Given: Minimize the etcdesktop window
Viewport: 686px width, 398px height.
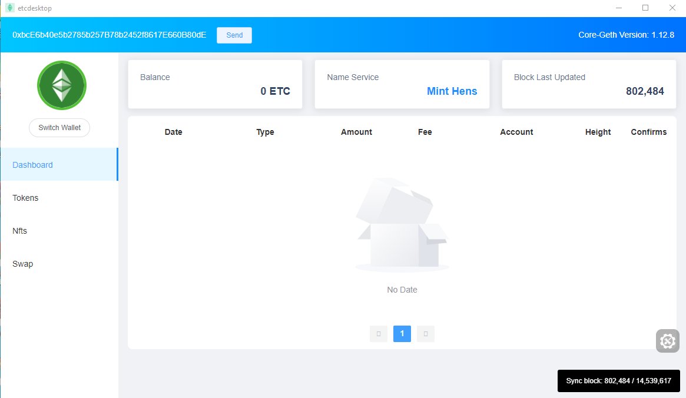Looking at the screenshot, I should [x=619, y=8].
